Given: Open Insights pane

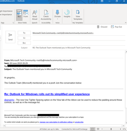Looking at the screenshot, I should (x=67, y=14).
